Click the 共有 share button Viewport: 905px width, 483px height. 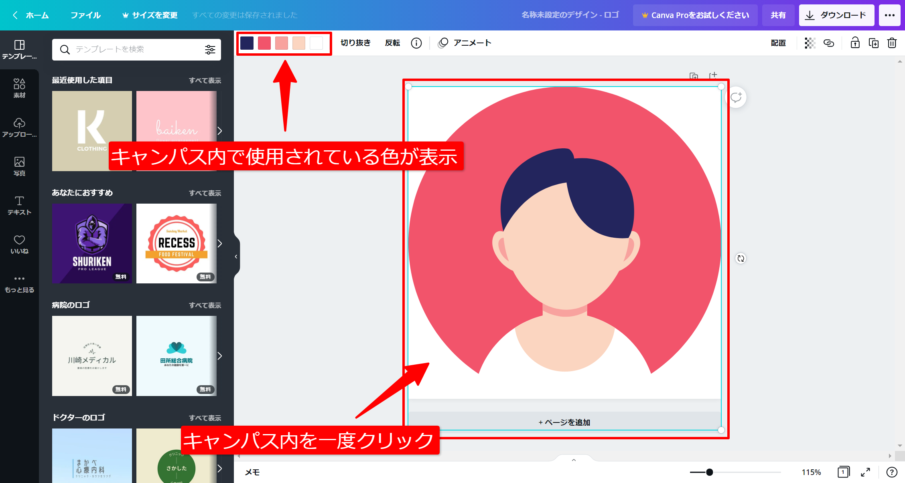(778, 15)
